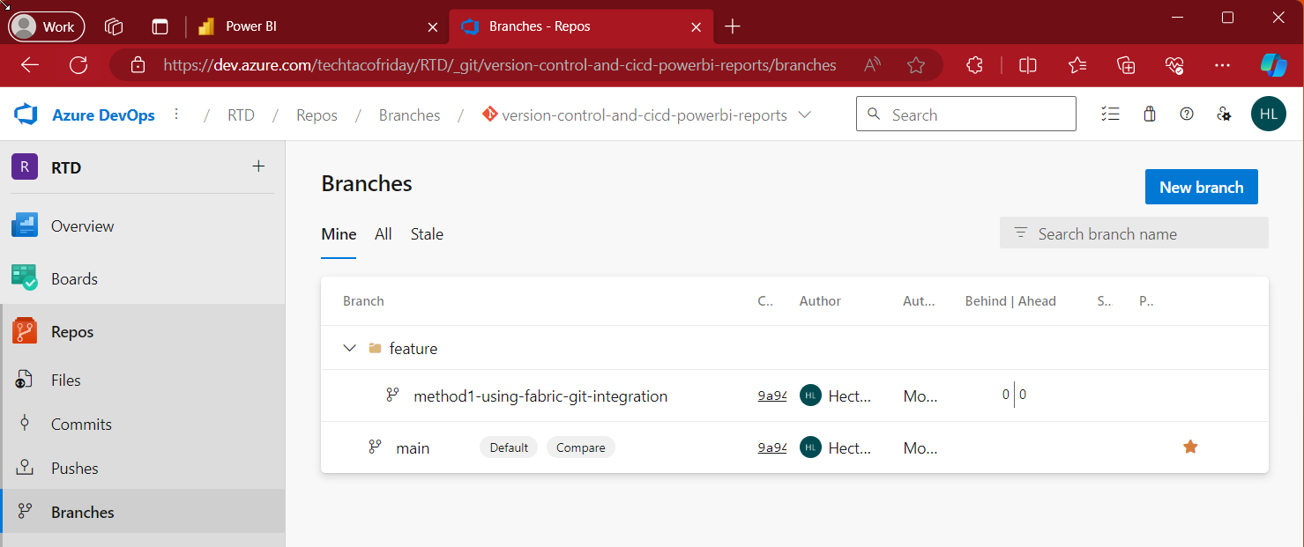Open the repository picker dropdown
Screen dimensions: 1304x547
pos(804,115)
